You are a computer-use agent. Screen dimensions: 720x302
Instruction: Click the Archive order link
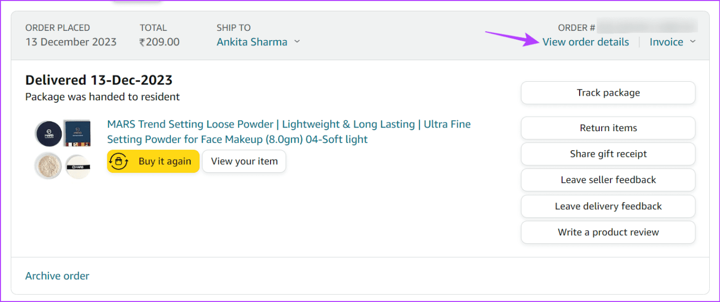click(x=57, y=276)
